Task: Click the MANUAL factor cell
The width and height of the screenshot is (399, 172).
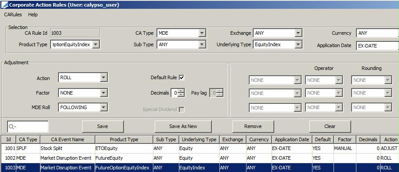Action: 345,148
